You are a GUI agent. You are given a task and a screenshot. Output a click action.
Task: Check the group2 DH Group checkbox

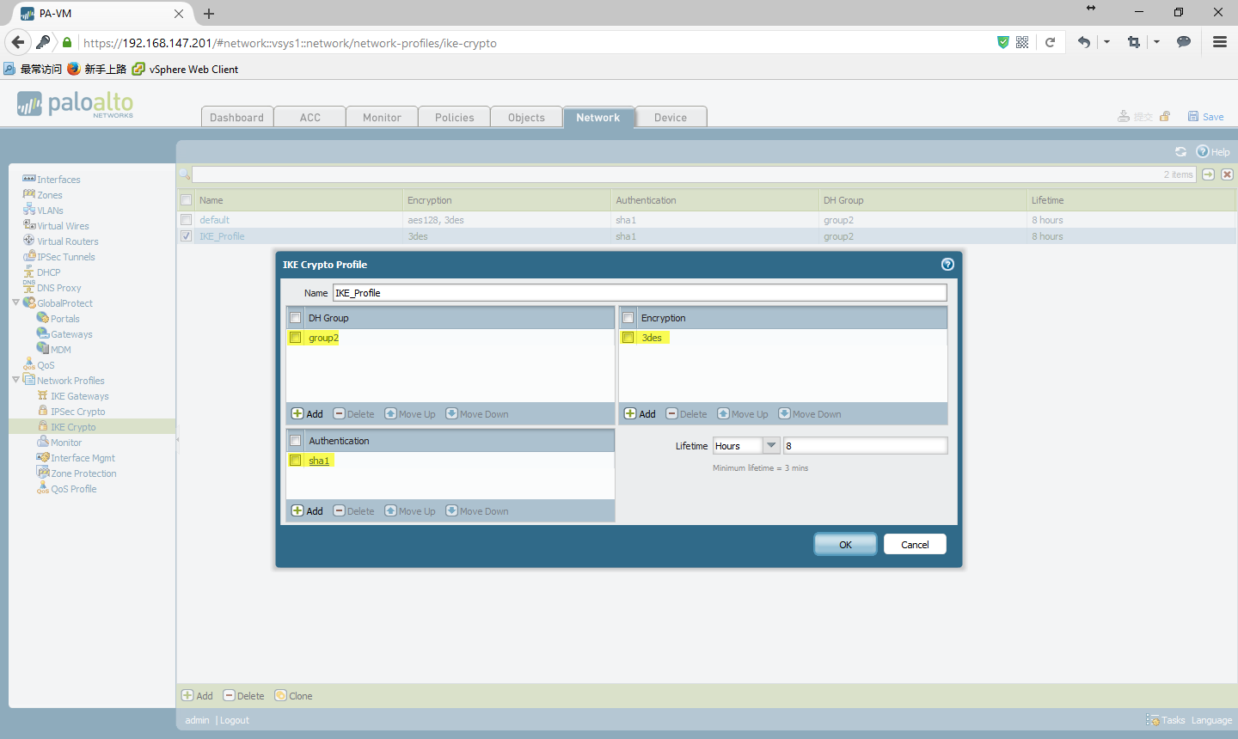tap(296, 338)
